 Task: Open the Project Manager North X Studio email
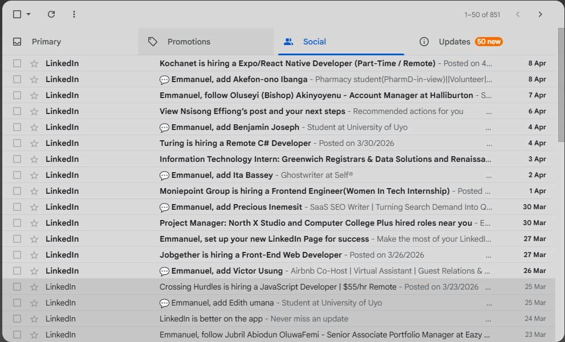(x=279, y=223)
